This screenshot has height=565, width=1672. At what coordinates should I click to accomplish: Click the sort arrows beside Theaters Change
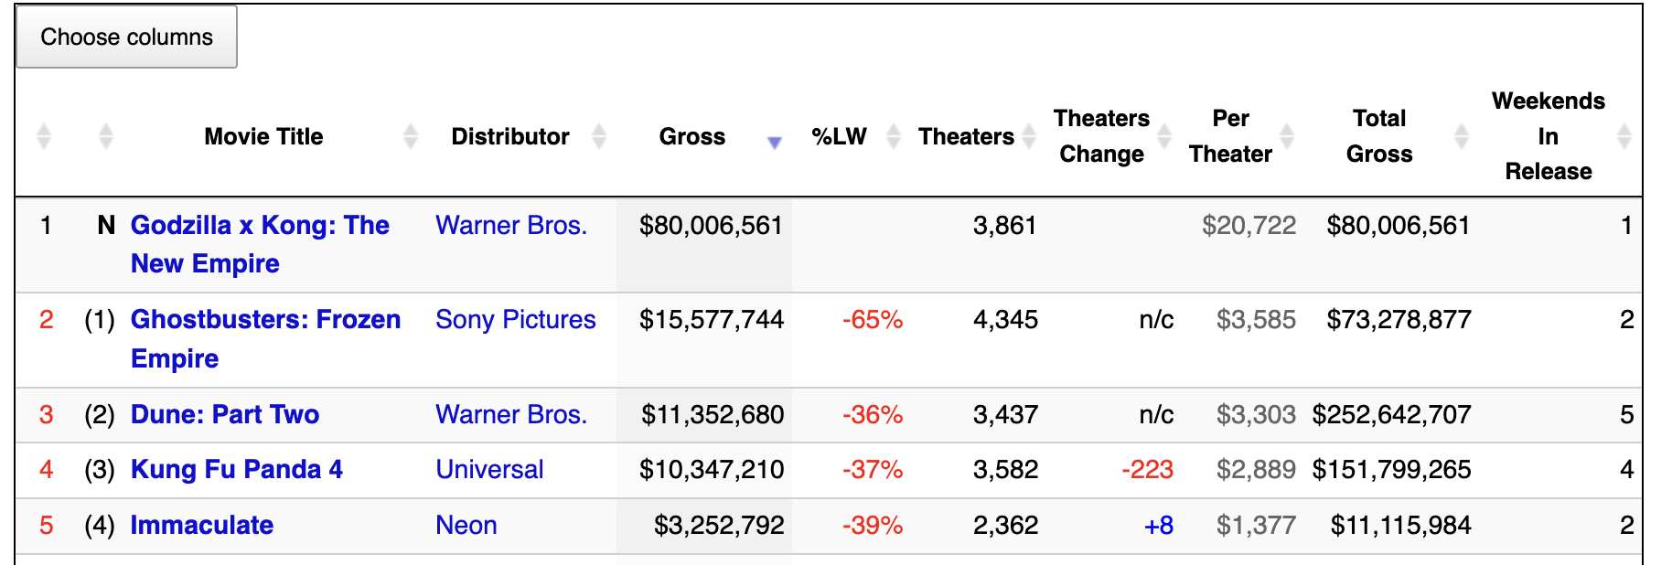pyautogui.click(x=1164, y=136)
